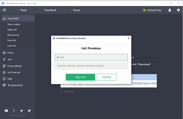Click the red Pause bars icon
Image resolution: width=183 pixels, height=119 pixels.
pyautogui.click(x=71, y=10)
